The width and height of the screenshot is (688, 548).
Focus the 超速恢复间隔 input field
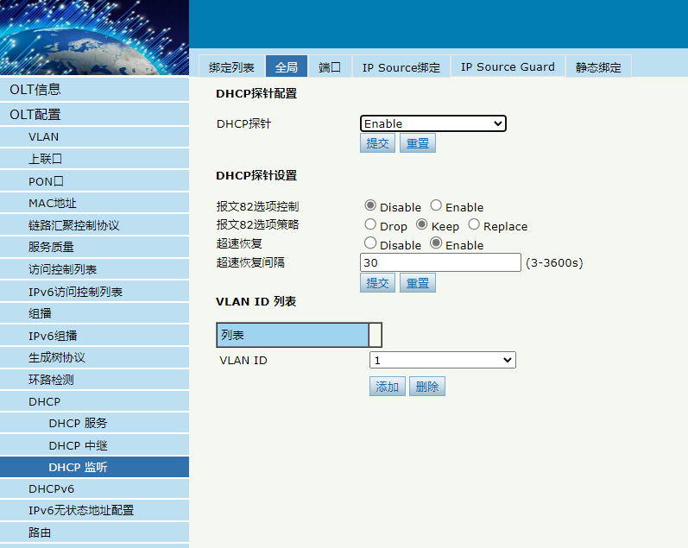(x=440, y=262)
